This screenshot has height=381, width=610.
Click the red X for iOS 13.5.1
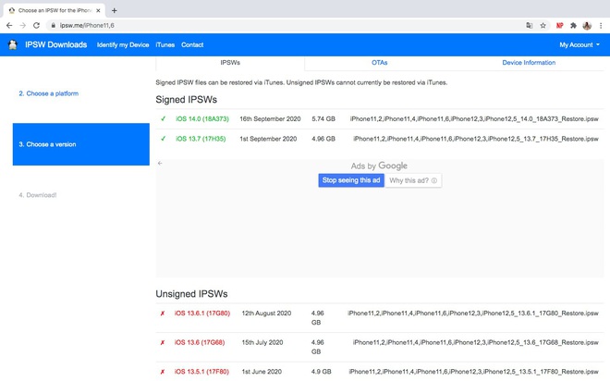(x=163, y=372)
